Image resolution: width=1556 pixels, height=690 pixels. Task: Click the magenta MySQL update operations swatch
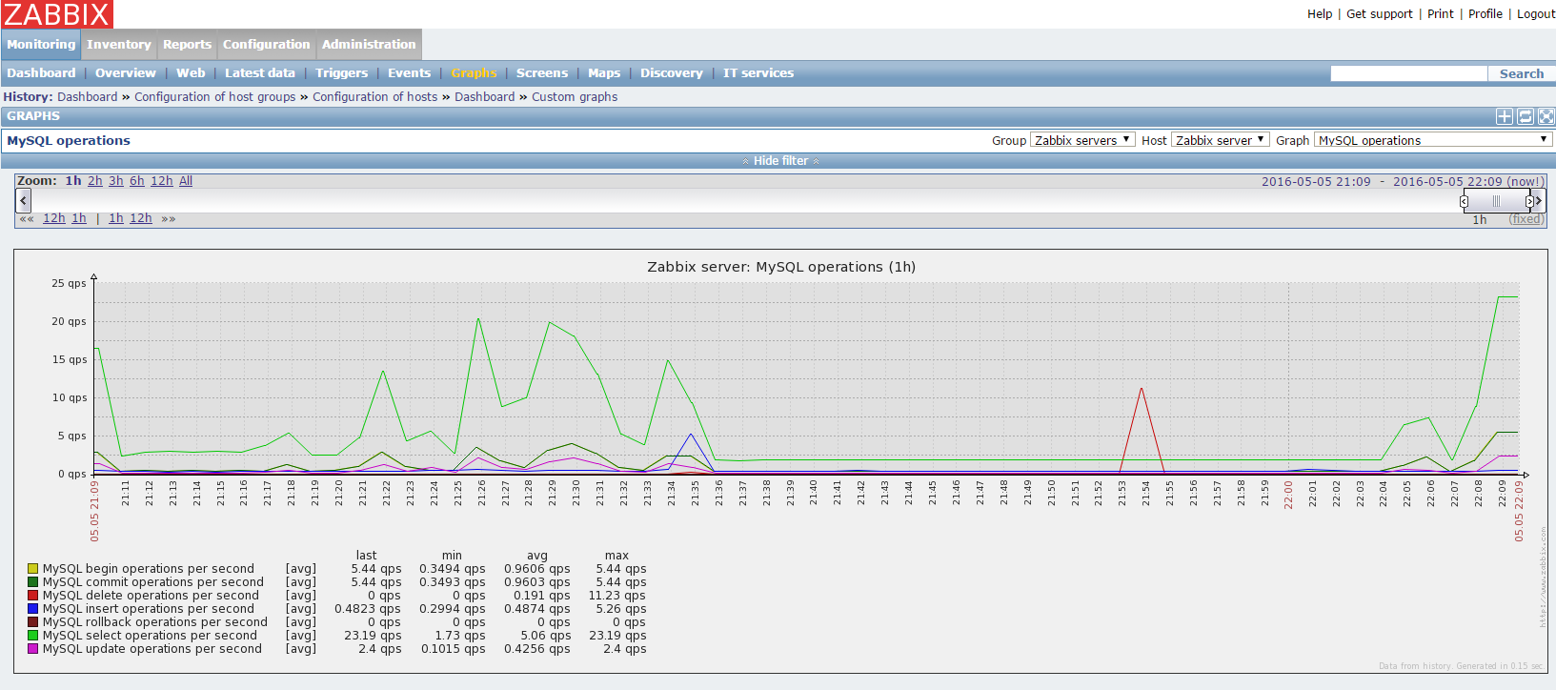[33, 649]
